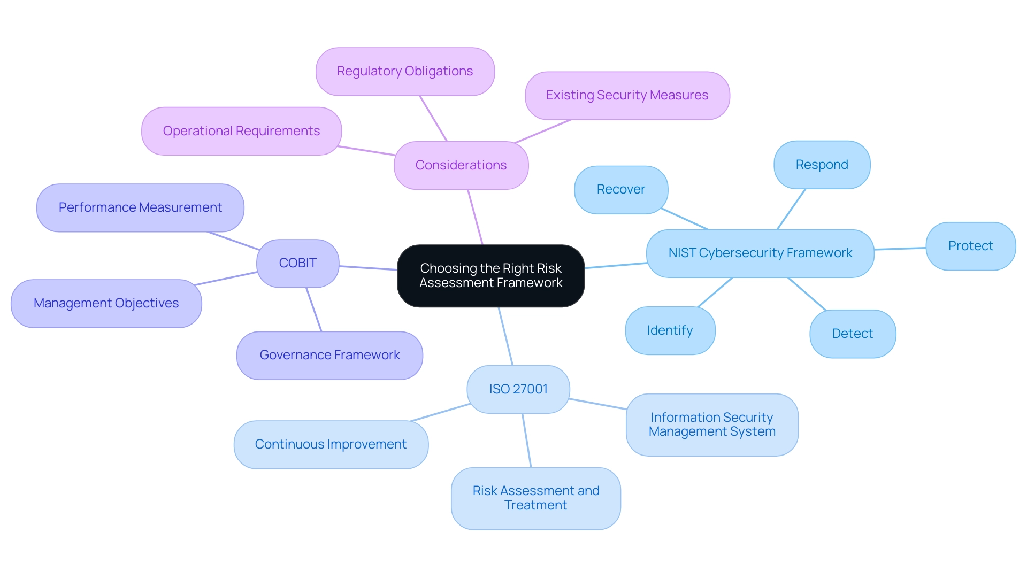Screen dimensions: 1027x579
Task: Expand the Operational Requirements branch
Action: pos(240,130)
